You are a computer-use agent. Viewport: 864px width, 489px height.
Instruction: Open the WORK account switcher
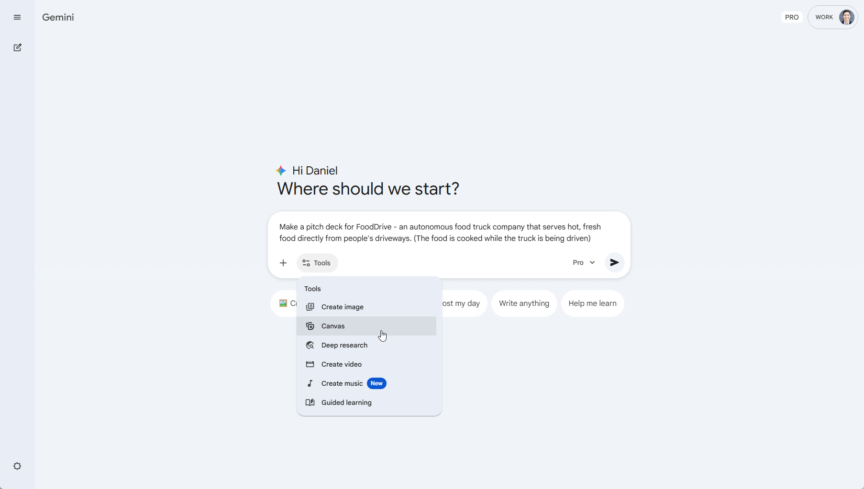point(833,17)
